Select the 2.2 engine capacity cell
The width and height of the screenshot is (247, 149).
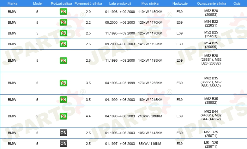(x=88, y=22)
